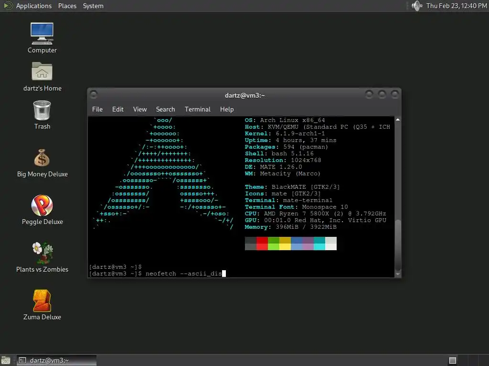The height and width of the screenshot is (366, 489).
Task: Click the terminal vertical scrollbar thumb
Action: tap(398, 245)
